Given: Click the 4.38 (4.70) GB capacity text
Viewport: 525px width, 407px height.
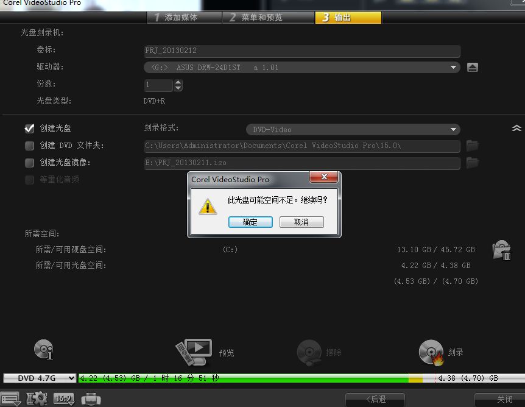Looking at the screenshot, I should click(x=468, y=378).
